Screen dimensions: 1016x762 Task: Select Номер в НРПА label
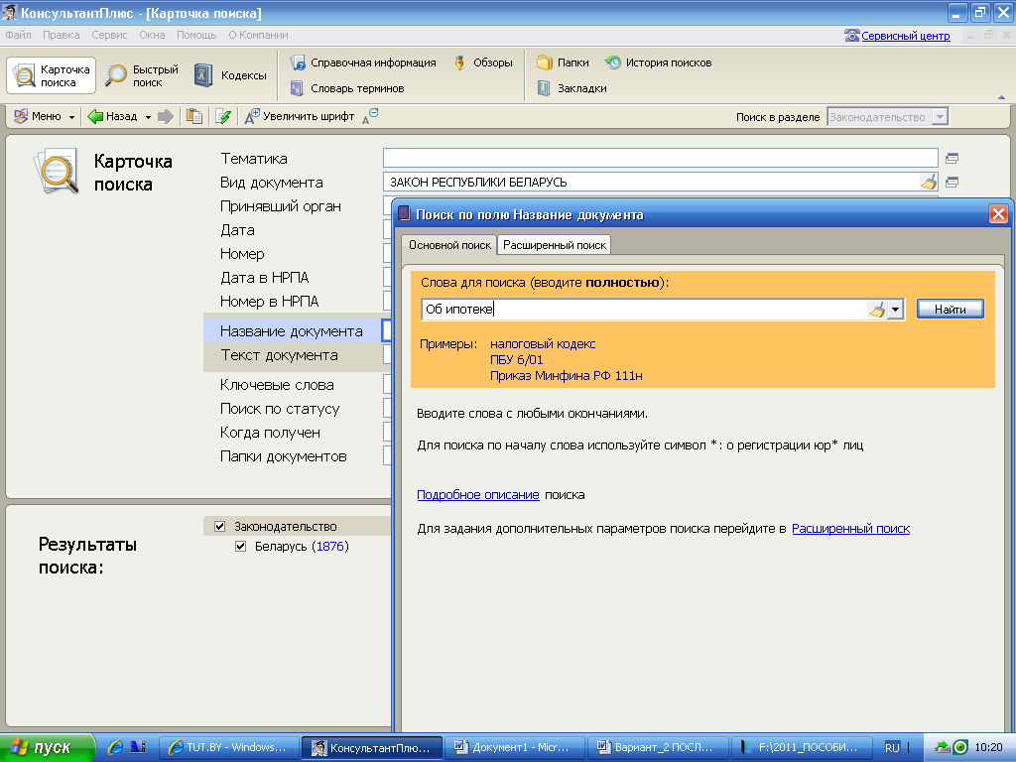pyautogui.click(x=270, y=302)
